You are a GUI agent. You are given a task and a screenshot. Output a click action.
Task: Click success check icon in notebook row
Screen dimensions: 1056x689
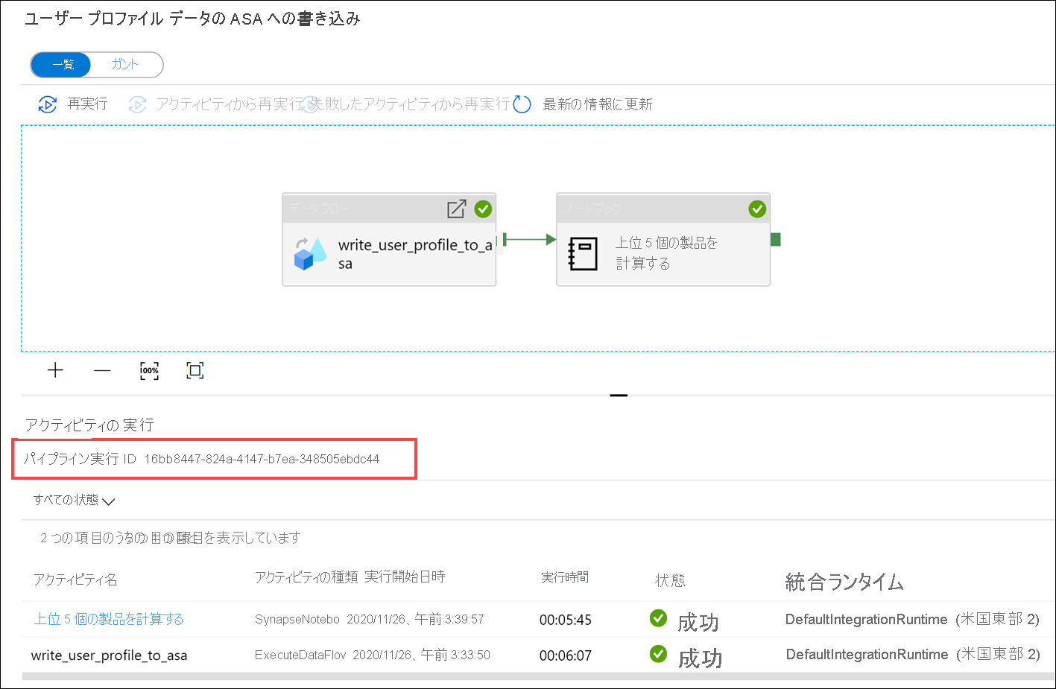coord(658,617)
